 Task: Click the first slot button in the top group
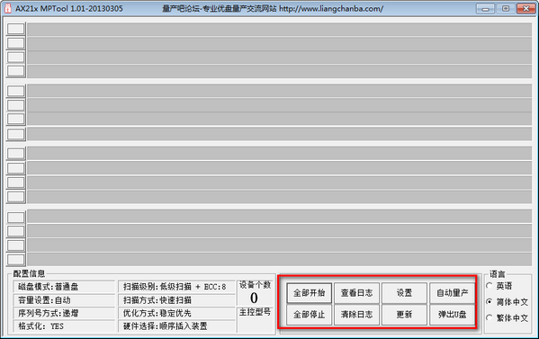16,29
